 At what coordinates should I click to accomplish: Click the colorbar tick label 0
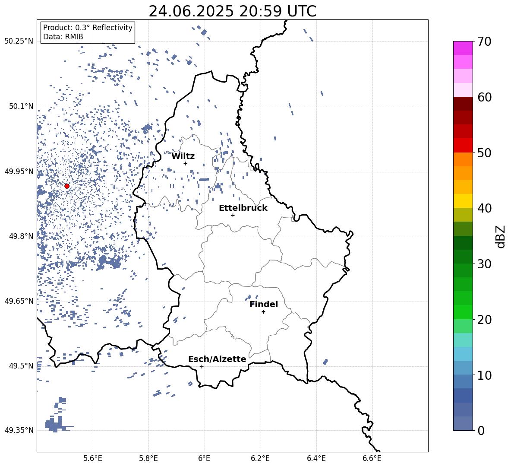pos(481,430)
